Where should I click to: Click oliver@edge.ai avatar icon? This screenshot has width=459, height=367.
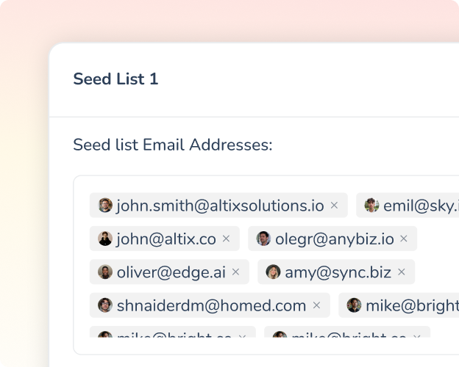[105, 272]
